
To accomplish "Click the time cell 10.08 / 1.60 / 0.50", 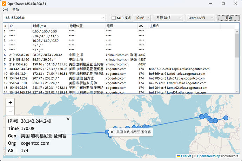I will [45, 41].
